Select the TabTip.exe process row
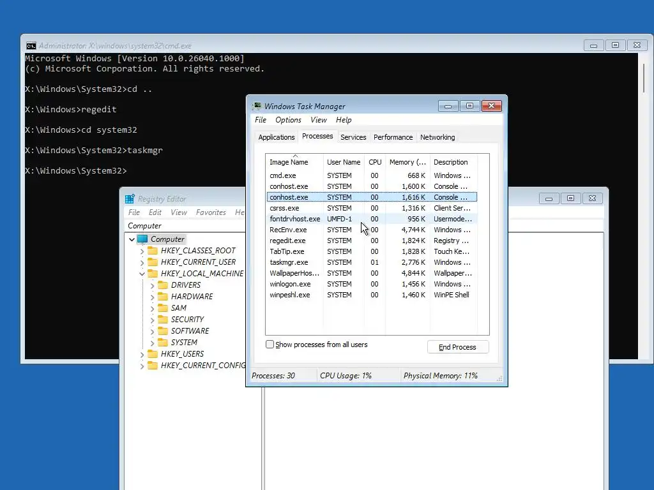 tap(372, 251)
